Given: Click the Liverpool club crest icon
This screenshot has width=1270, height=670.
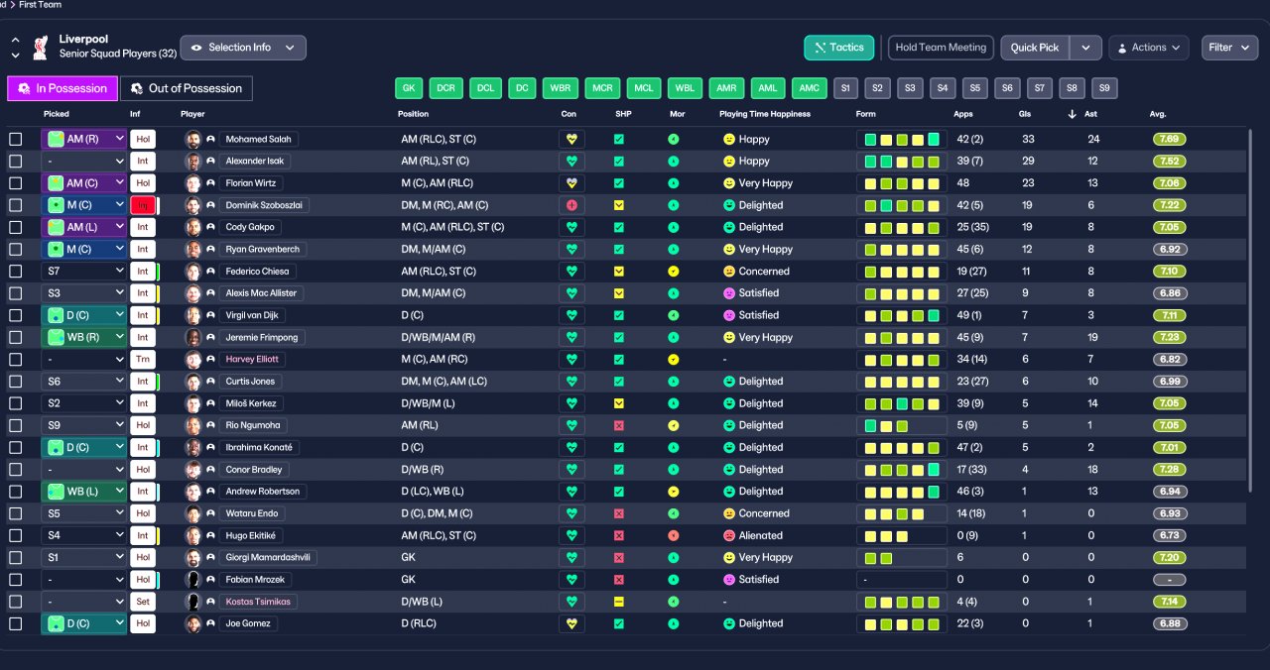Looking at the screenshot, I should 41,47.
